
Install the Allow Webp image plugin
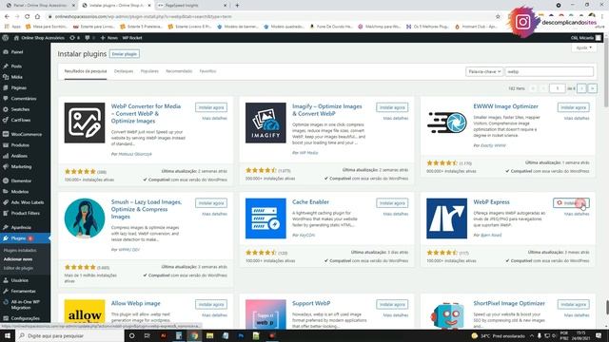tap(211, 304)
